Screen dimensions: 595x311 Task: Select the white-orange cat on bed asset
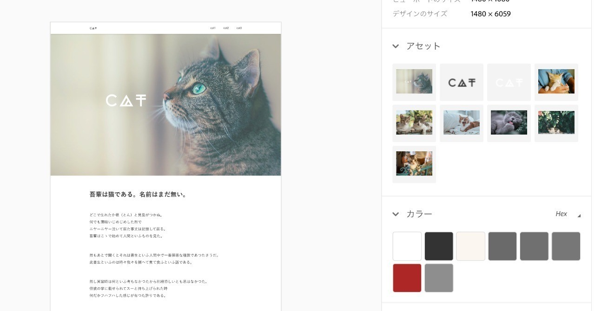[x=462, y=123]
